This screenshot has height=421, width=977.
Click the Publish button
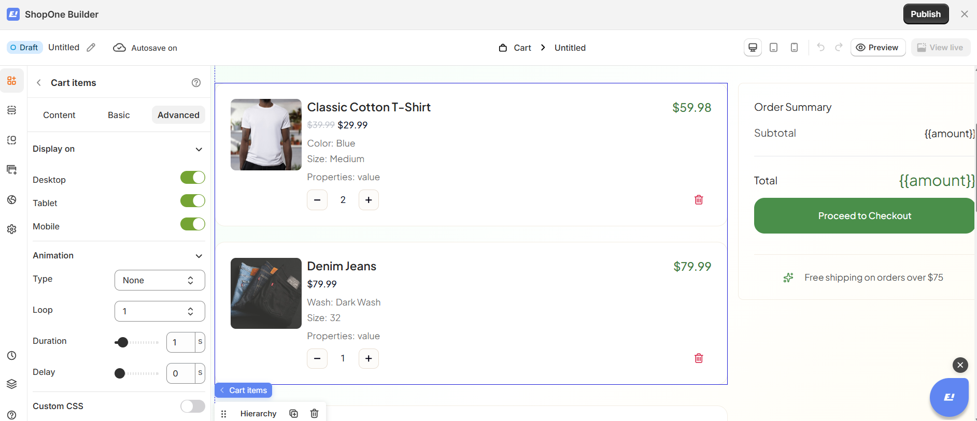pyautogui.click(x=926, y=14)
